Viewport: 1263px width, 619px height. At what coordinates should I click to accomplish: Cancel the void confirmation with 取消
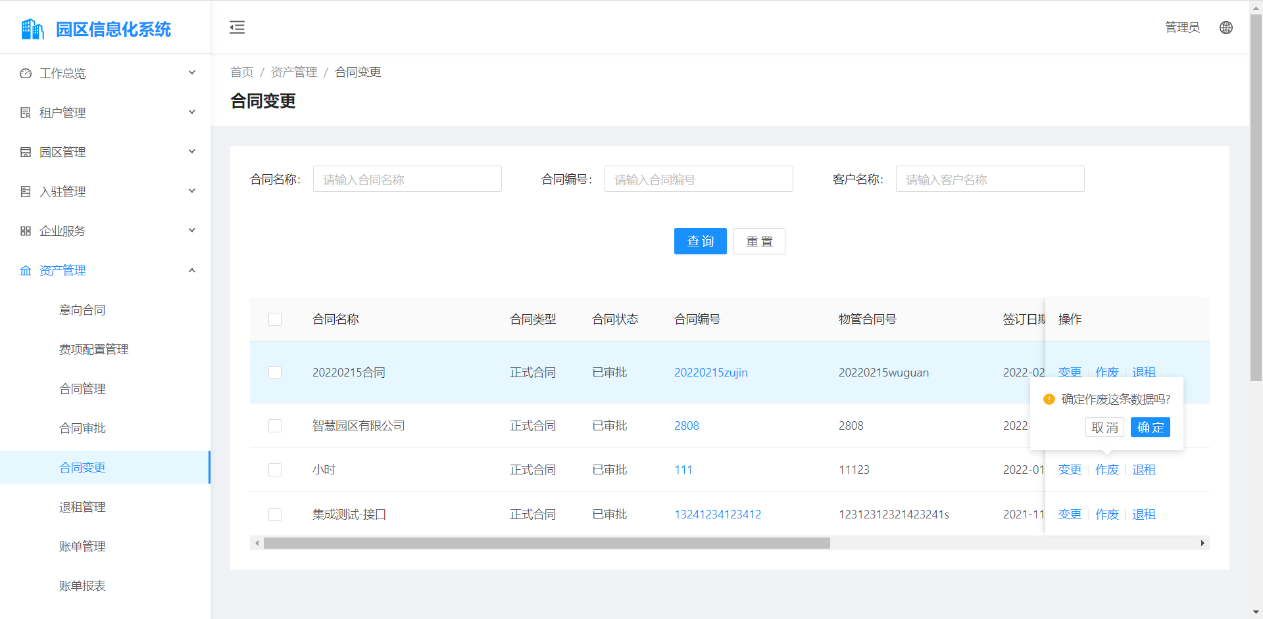click(x=1104, y=428)
